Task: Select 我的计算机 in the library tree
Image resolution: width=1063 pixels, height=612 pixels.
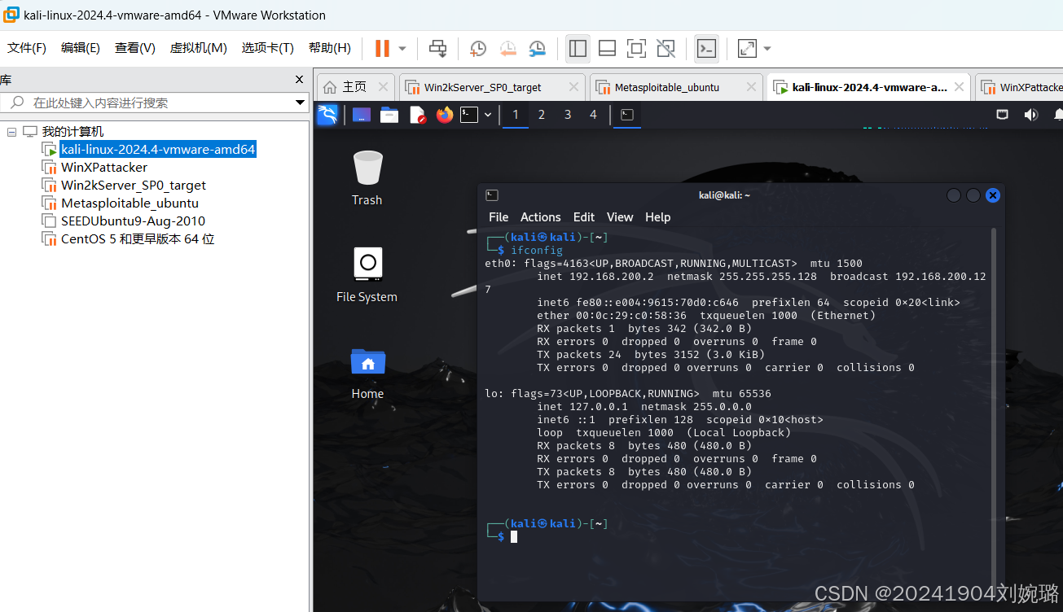Action: (72, 132)
